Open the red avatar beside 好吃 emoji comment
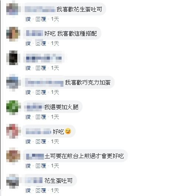 13,131
